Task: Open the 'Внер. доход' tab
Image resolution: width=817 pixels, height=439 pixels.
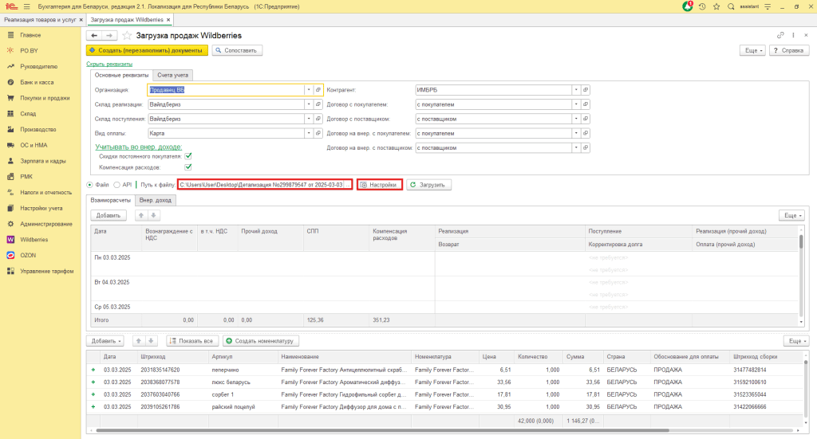Action: pos(156,200)
